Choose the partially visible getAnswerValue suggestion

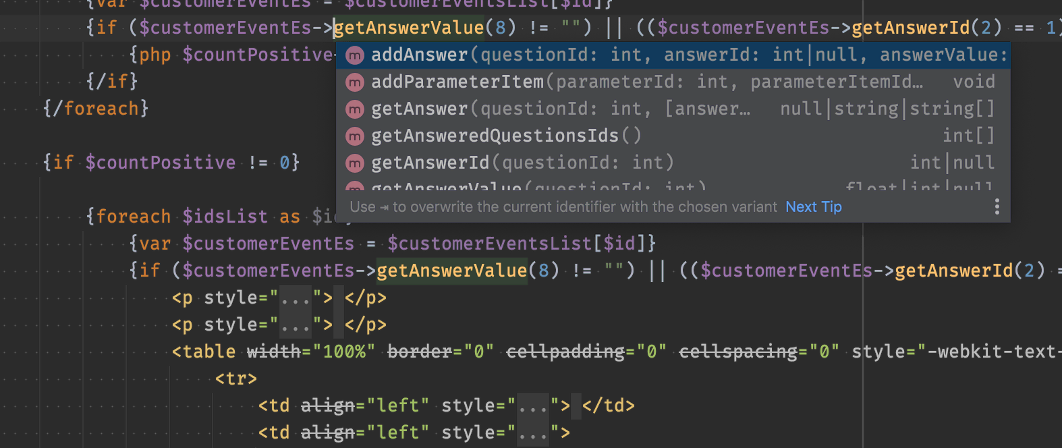(673, 184)
